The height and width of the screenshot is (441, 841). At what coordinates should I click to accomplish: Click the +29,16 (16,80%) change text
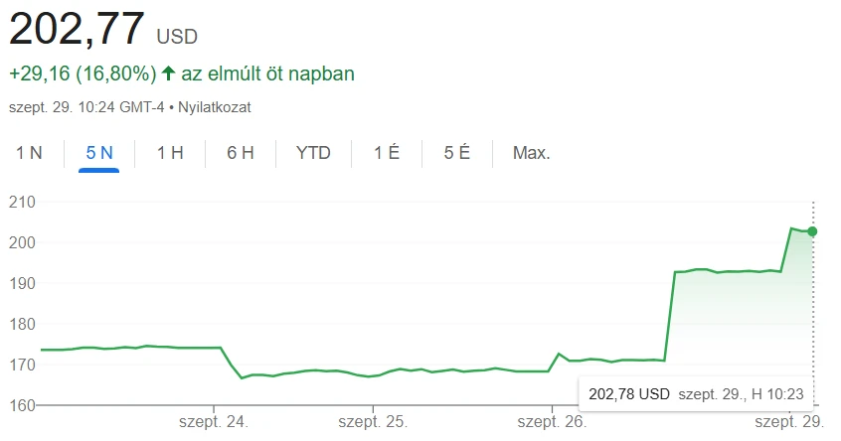click(83, 73)
